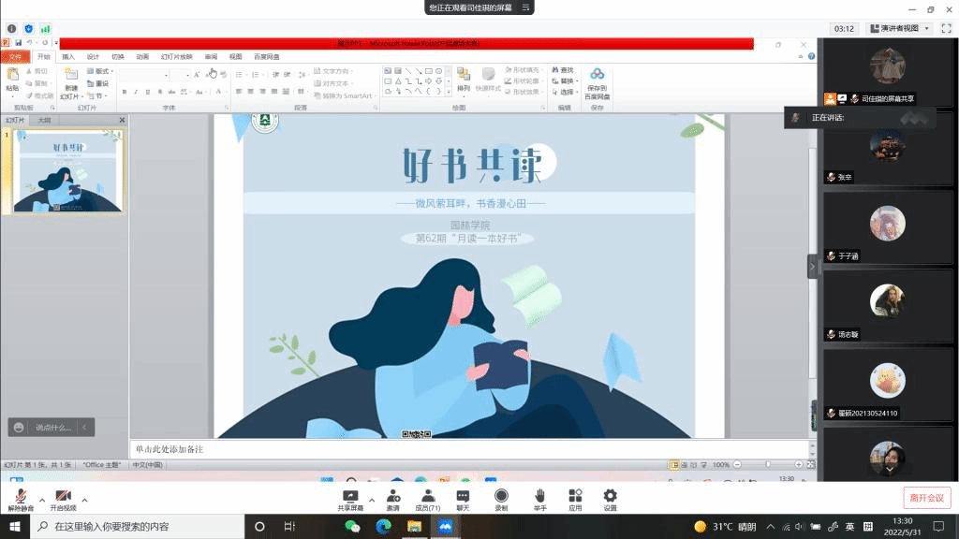959x539 pixels.
Task: Unmute microphone with 解除静音 button
Action: (20, 497)
